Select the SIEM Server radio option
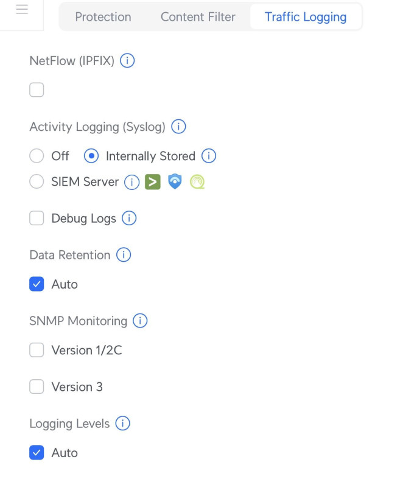Image resolution: width=403 pixels, height=487 pixels. click(x=37, y=182)
